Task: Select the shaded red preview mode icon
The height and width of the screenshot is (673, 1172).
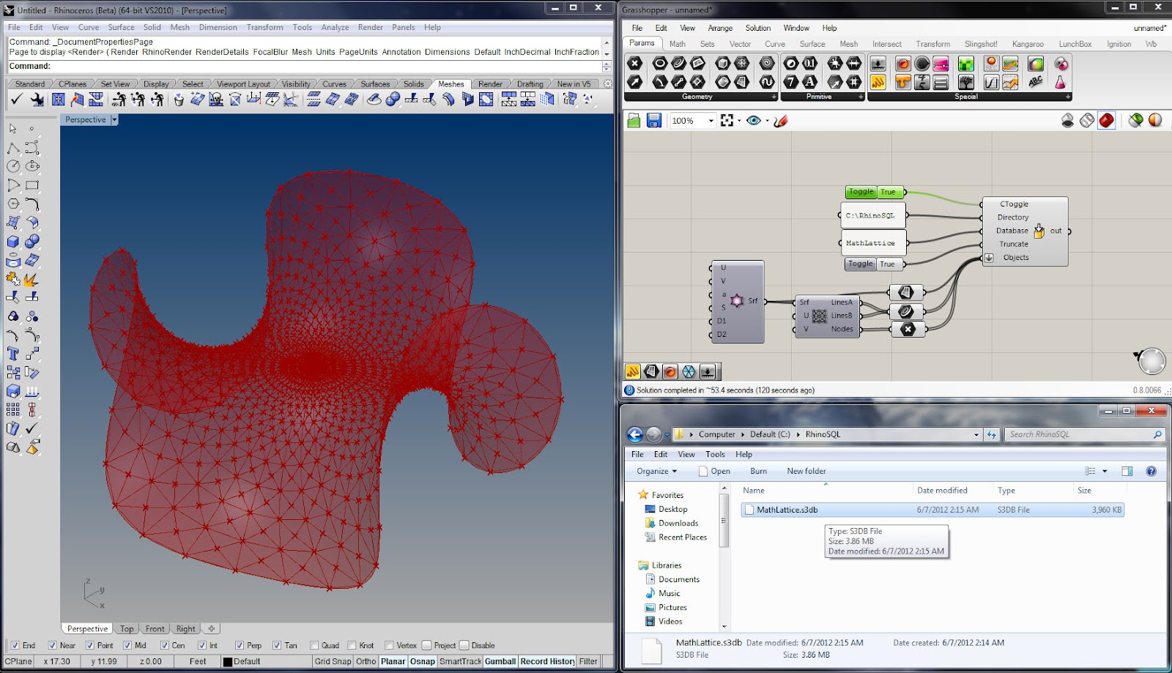Action: 1106,120
